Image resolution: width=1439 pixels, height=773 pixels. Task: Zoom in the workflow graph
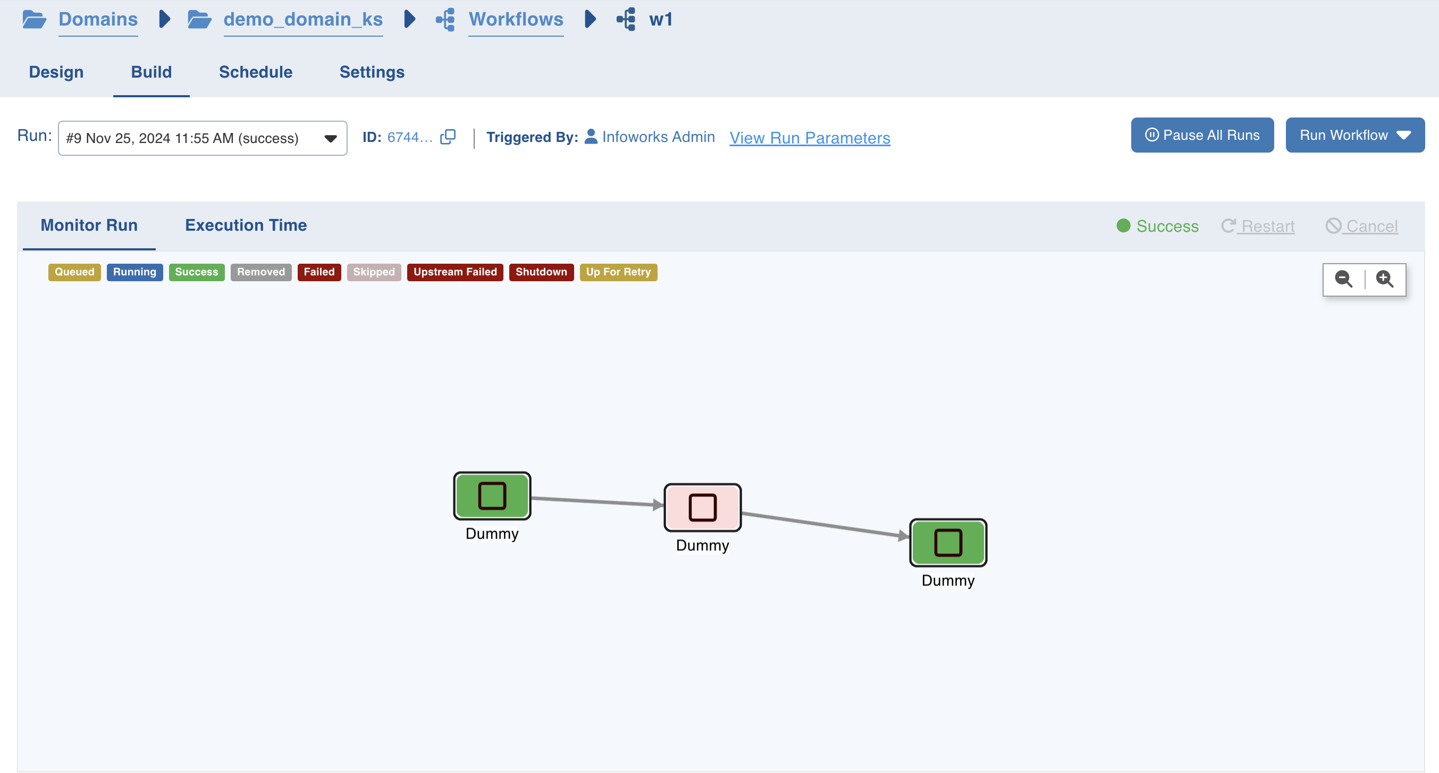coord(1385,279)
